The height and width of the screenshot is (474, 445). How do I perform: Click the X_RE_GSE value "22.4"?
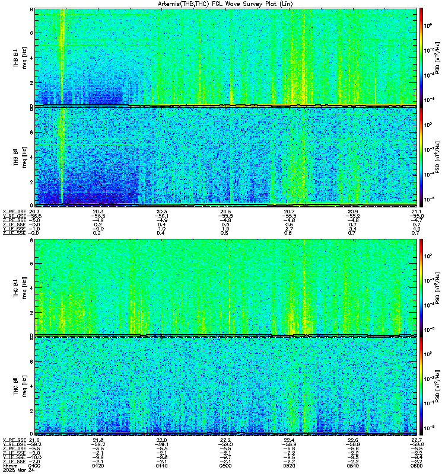(289, 440)
